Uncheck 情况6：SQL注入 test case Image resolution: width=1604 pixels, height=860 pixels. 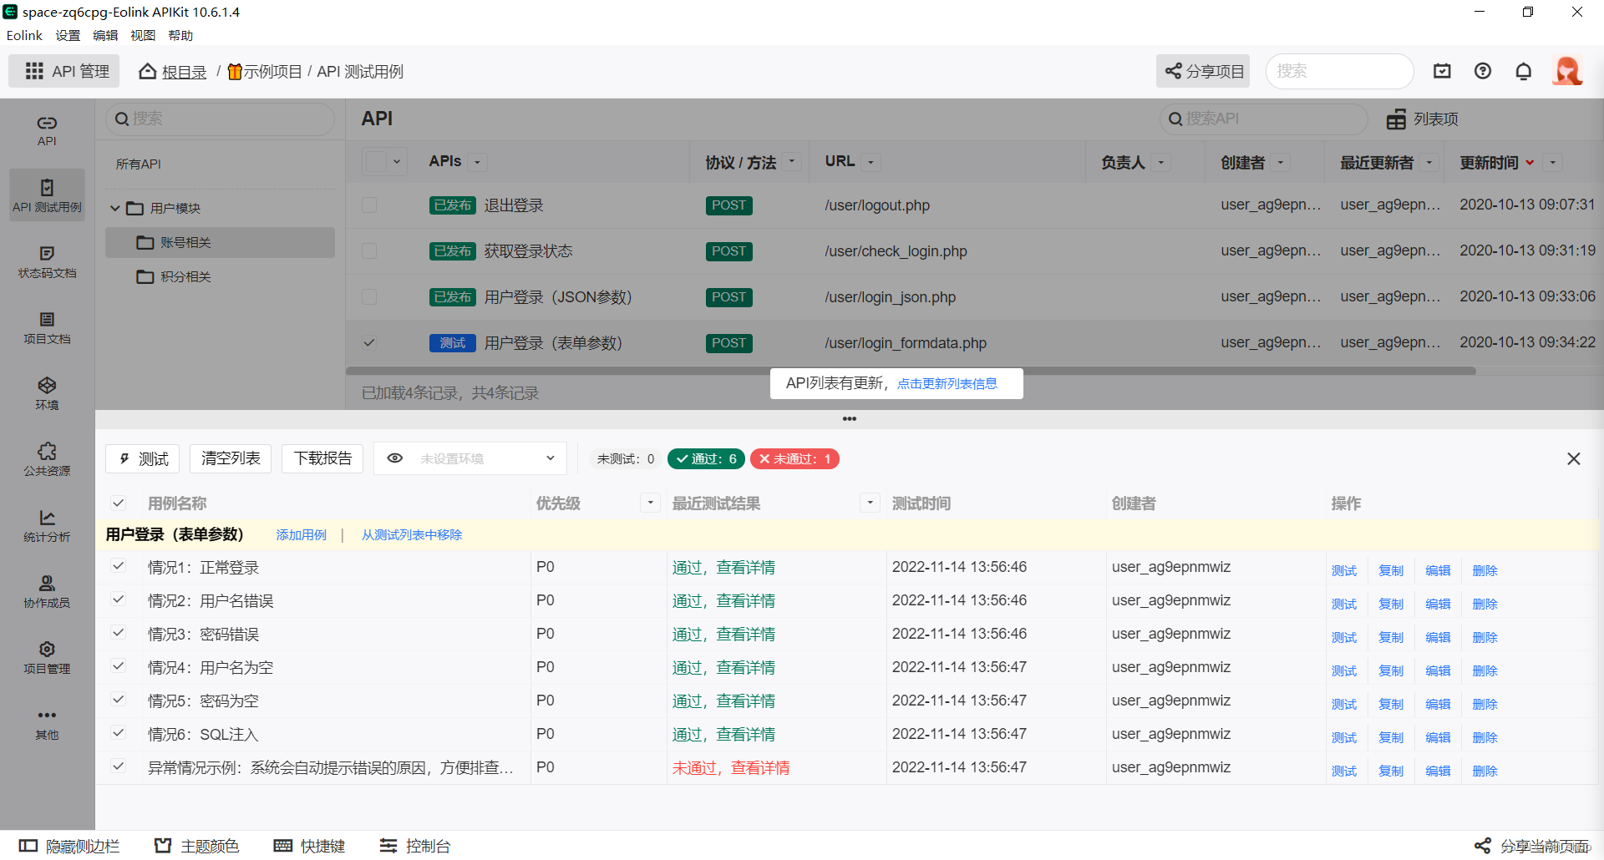[119, 733]
